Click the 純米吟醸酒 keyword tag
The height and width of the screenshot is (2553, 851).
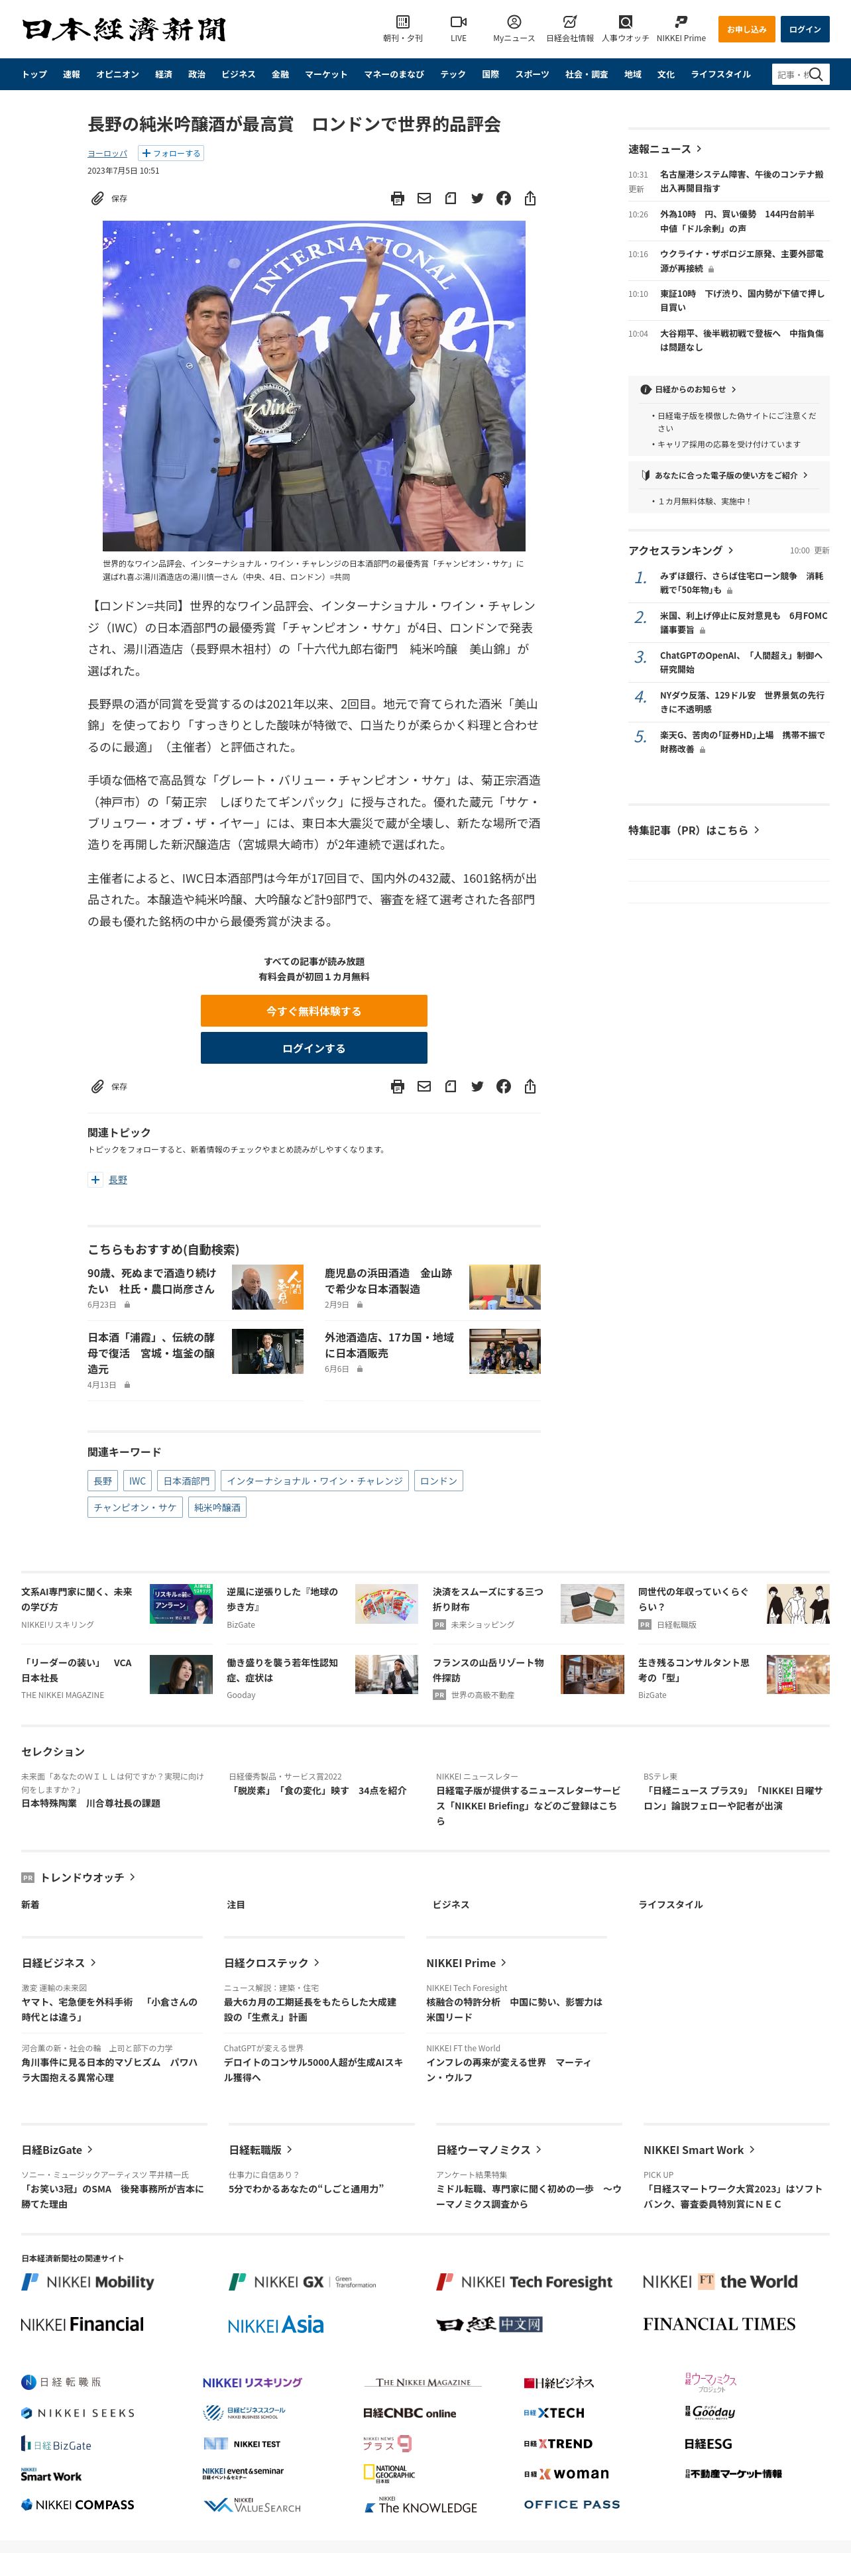click(x=217, y=1507)
